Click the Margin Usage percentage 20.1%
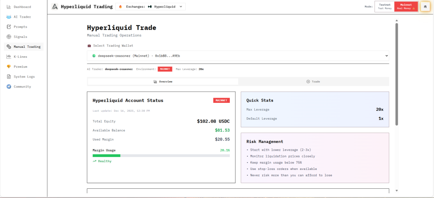This screenshot has height=198, width=434. tap(225, 150)
